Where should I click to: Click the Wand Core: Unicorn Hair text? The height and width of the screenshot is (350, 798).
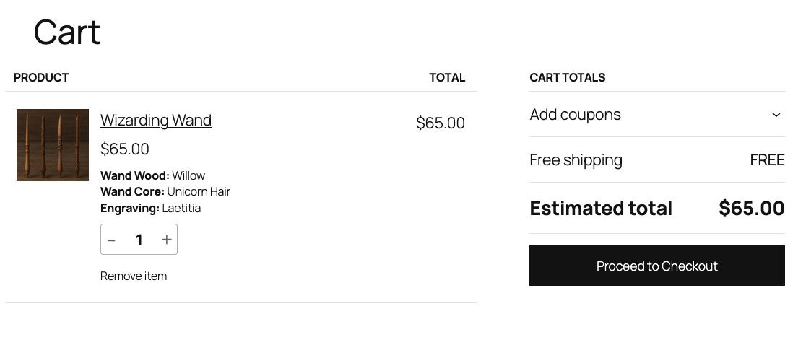click(x=165, y=192)
